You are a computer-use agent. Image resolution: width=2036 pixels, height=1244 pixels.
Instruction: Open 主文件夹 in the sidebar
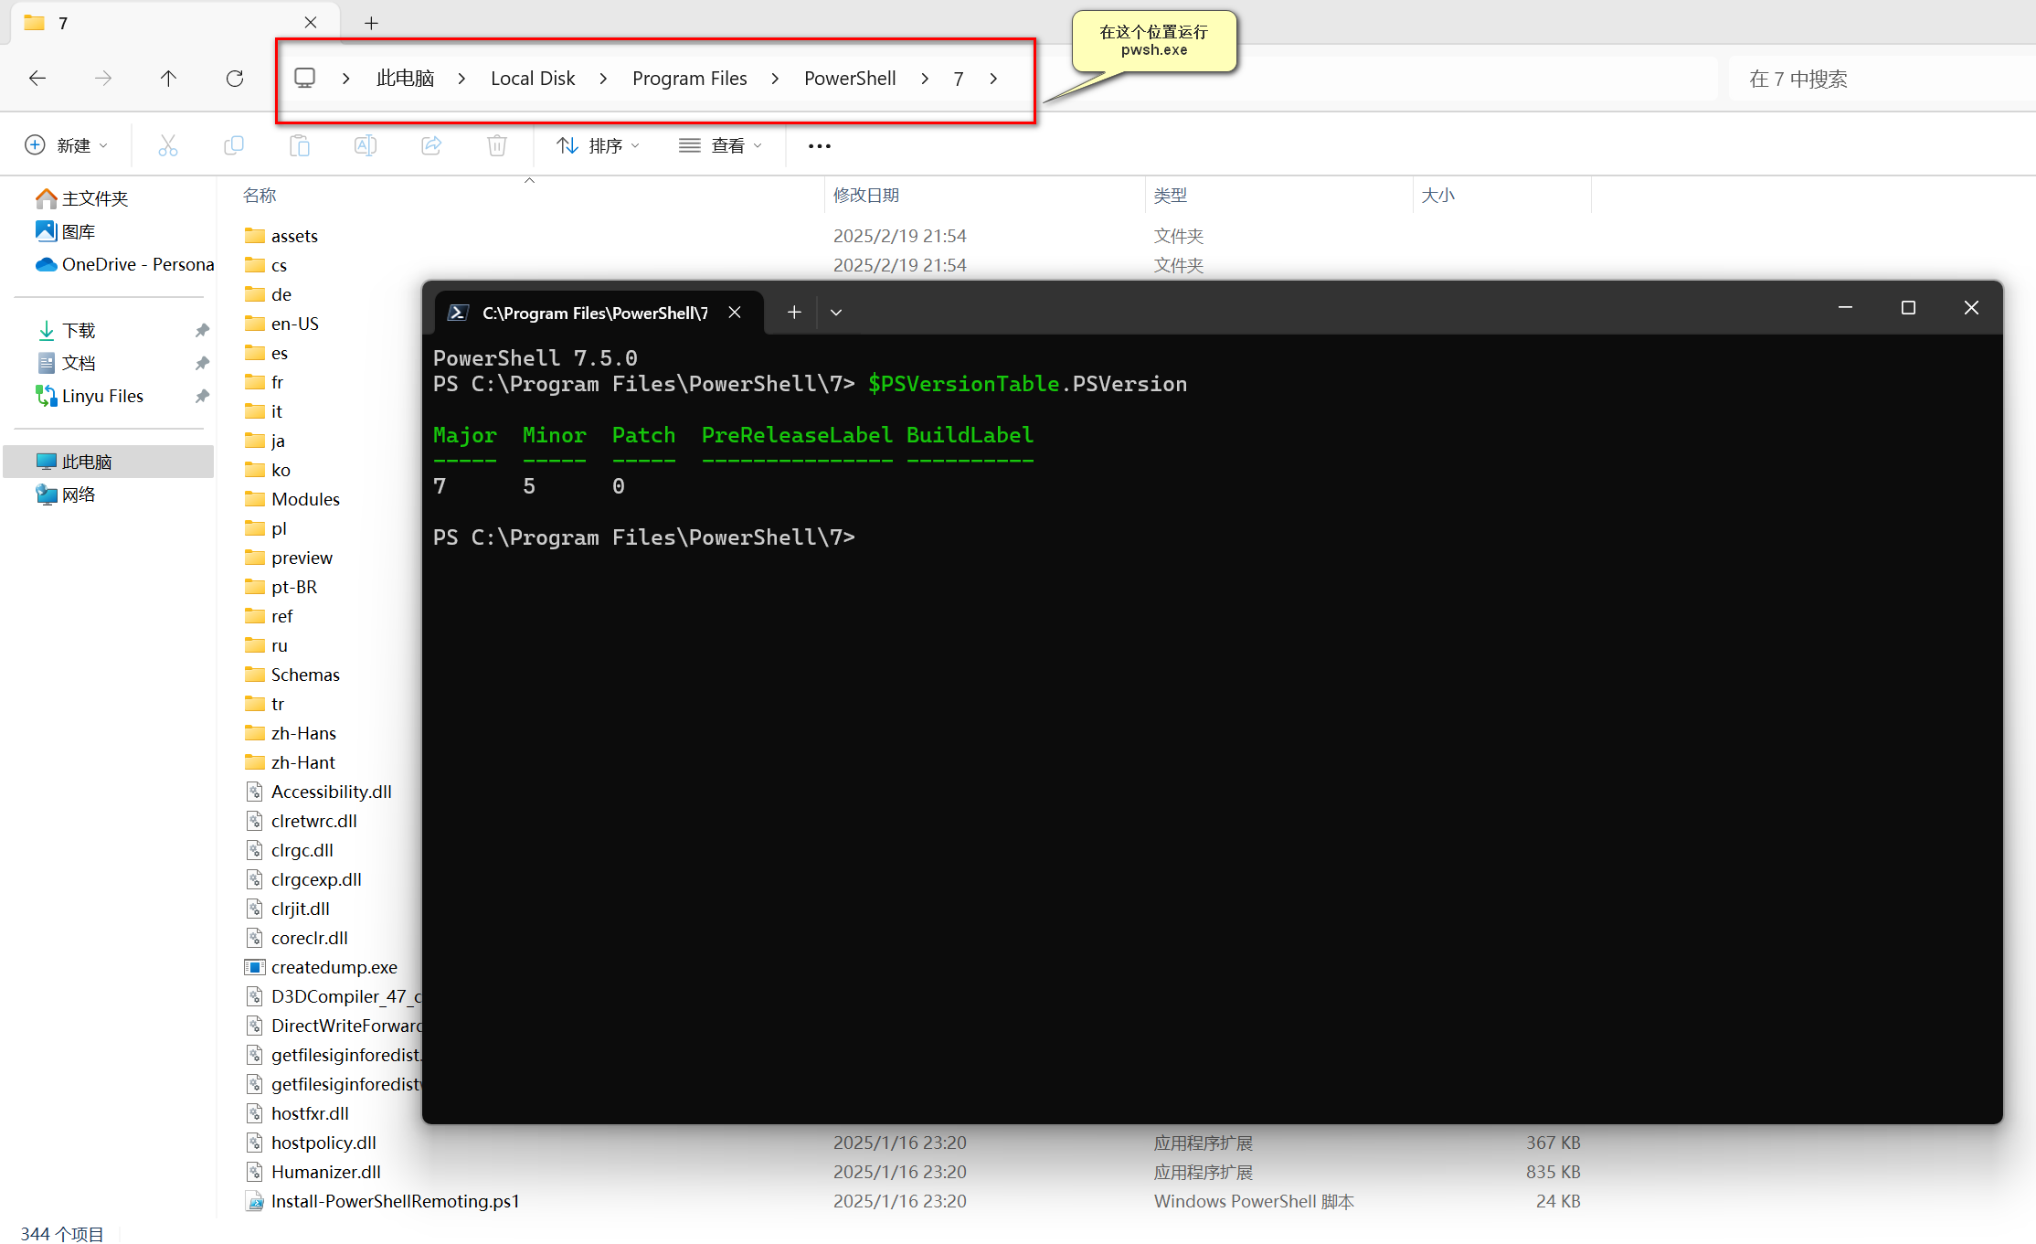(82, 198)
